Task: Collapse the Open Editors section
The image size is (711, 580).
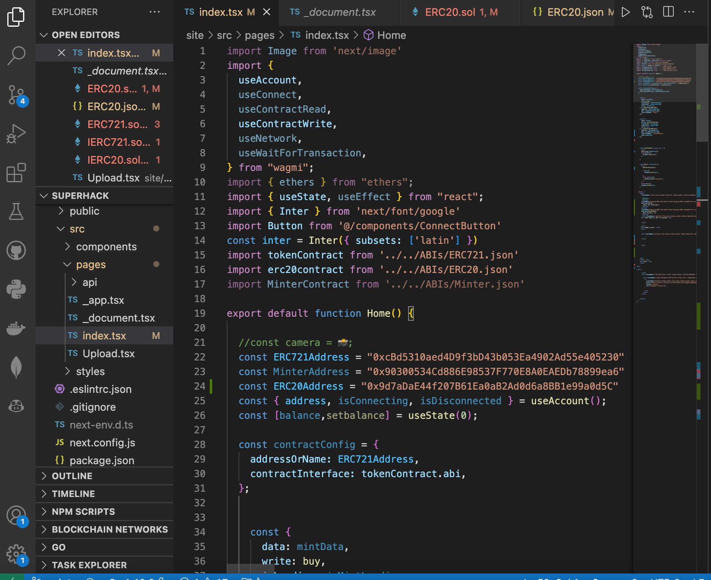Action: point(104,35)
